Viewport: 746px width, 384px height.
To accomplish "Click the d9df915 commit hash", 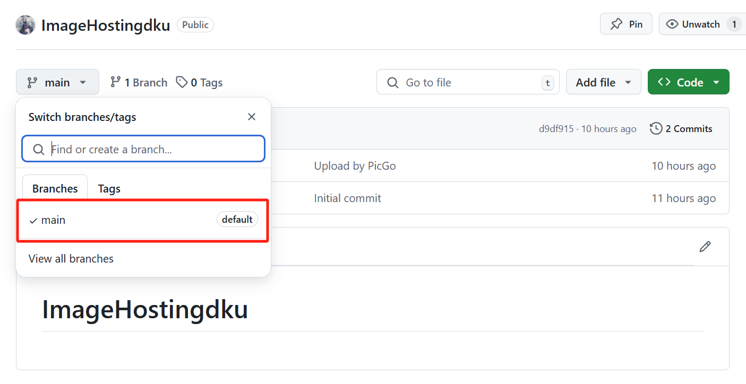I will (x=556, y=129).
